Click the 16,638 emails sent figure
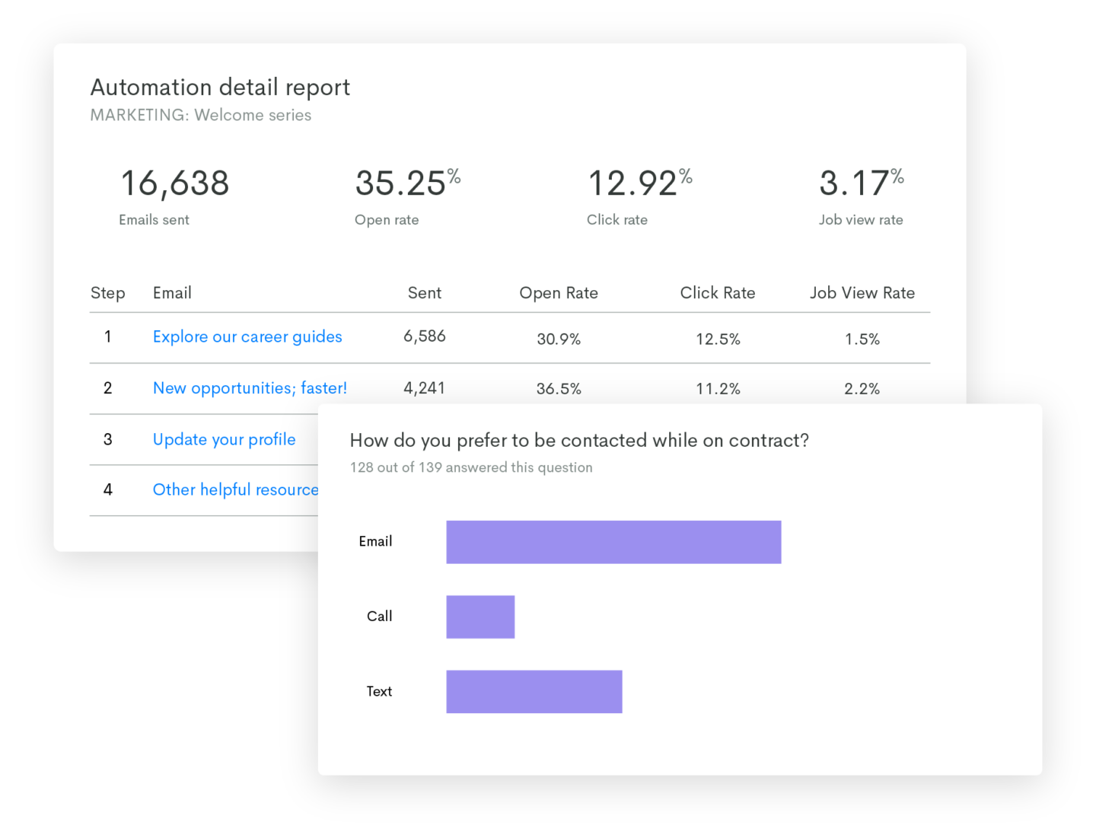This screenshot has width=1096, height=835. pyautogui.click(x=175, y=183)
